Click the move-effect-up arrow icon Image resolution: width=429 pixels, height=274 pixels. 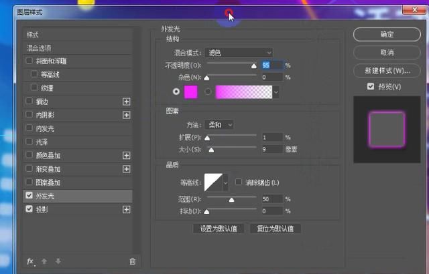[x=44, y=261]
